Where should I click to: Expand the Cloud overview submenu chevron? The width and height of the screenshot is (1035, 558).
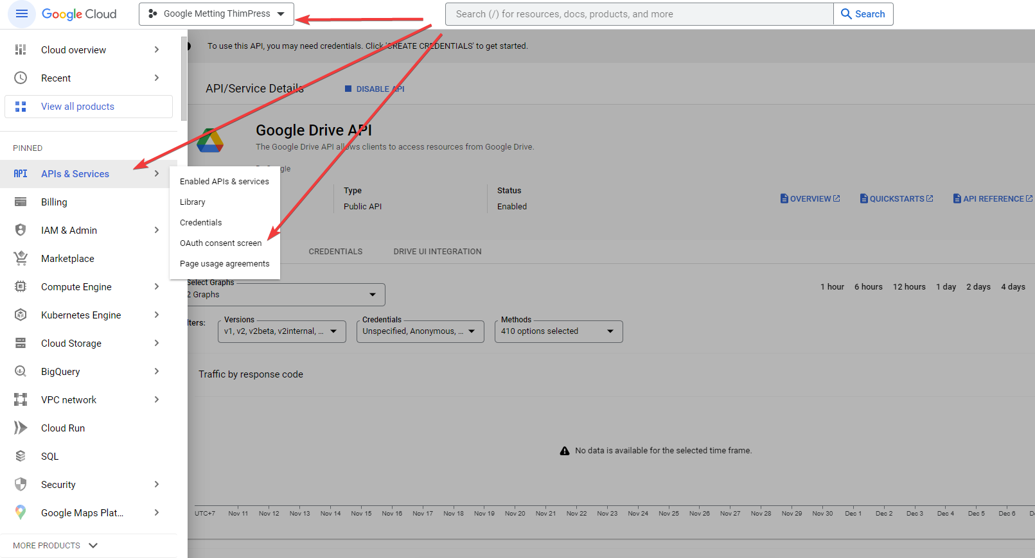click(156, 49)
